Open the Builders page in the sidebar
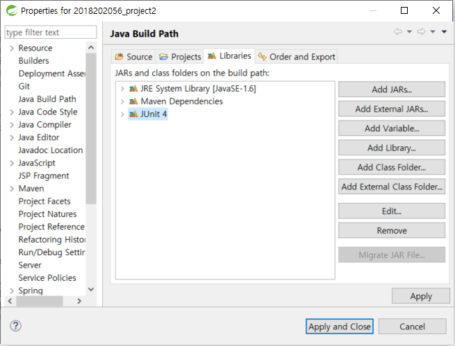Image resolution: width=455 pixels, height=346 pixels. 33,60
